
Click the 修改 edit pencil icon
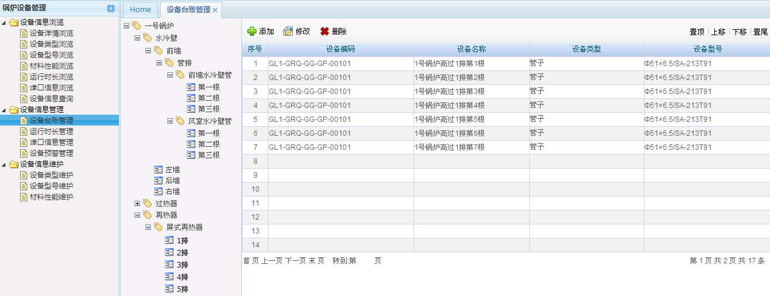(288, 32)
